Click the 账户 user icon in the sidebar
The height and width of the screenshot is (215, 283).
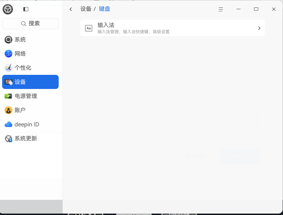8,110
